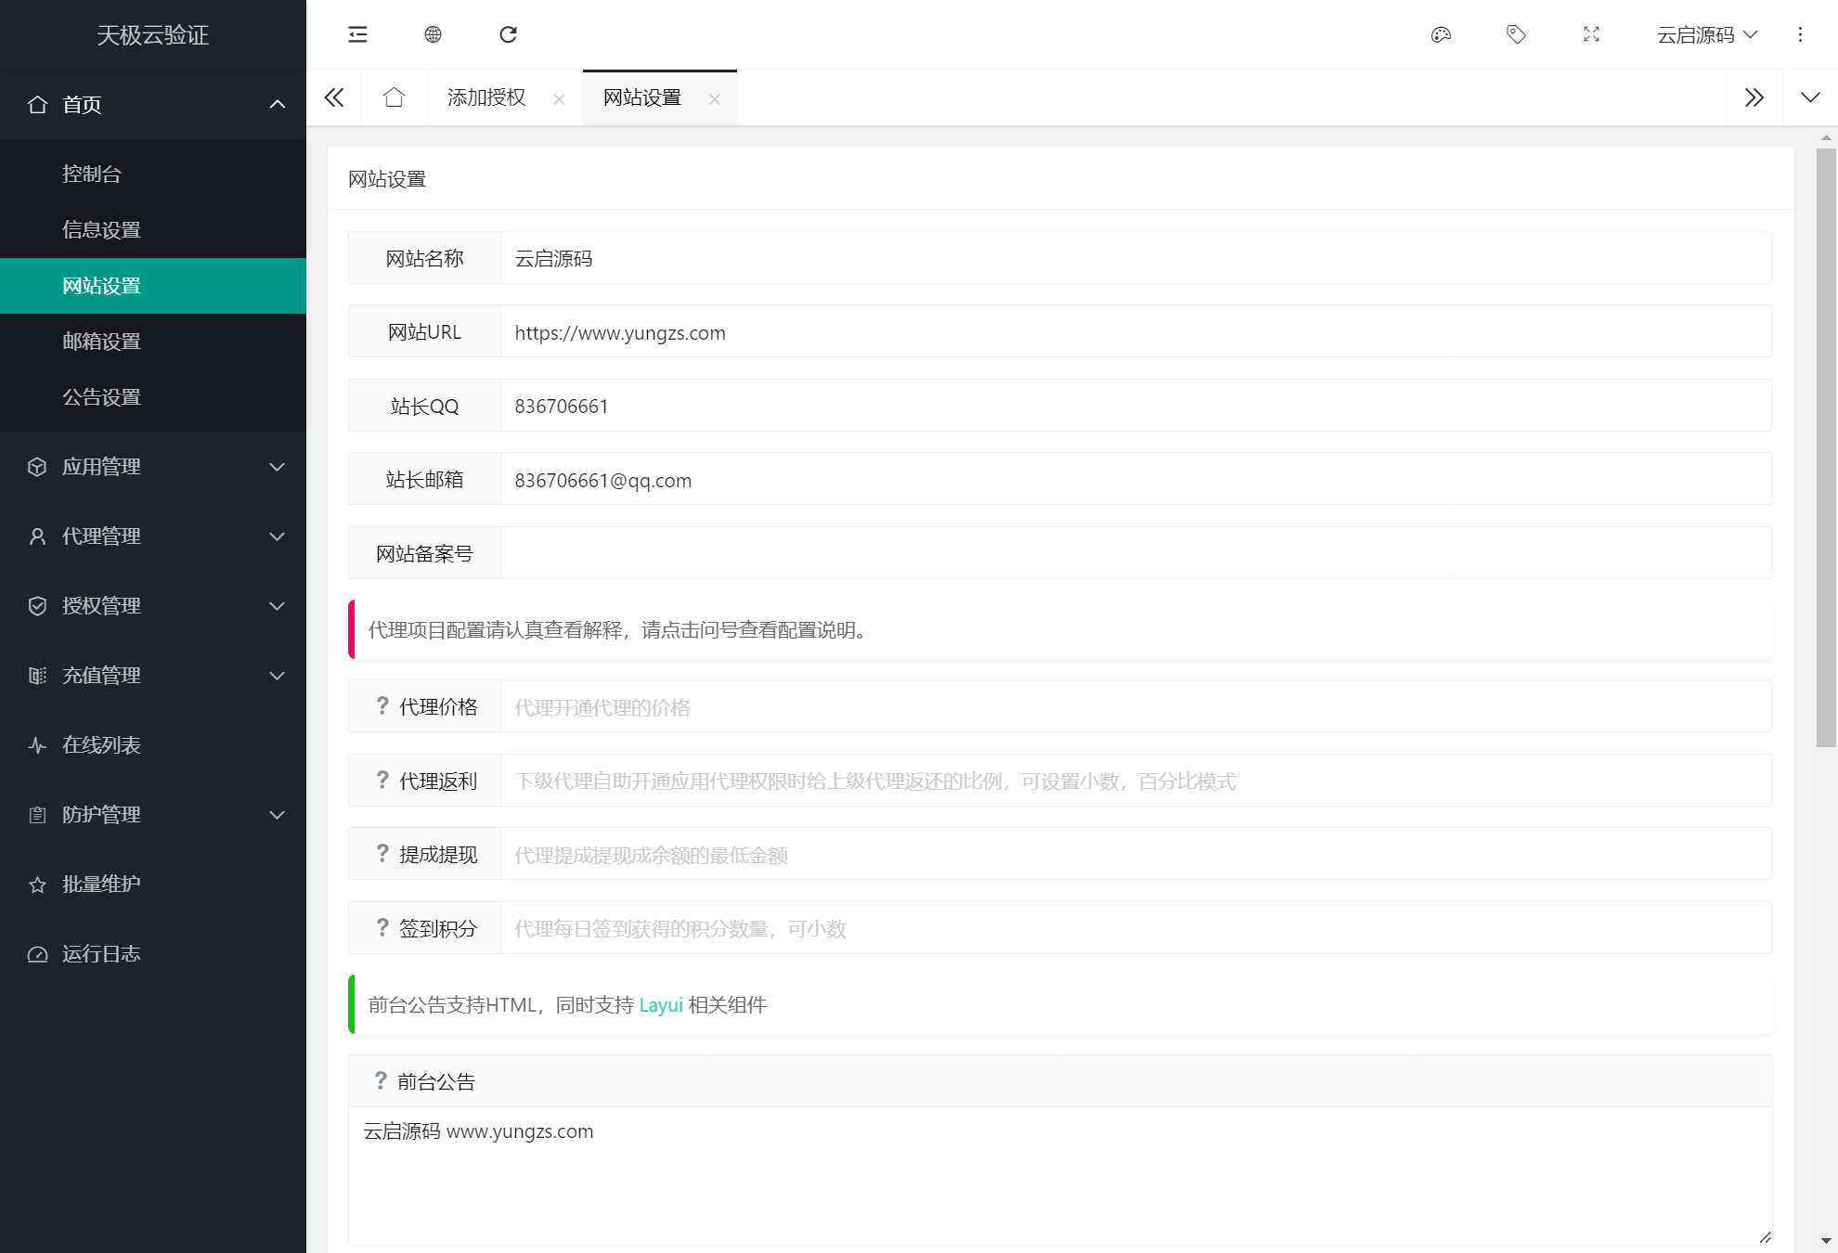Screen dimensions: 1838x1253
Task: Open the vertical three-dot menu at top right
Action: click(1801, 34)
